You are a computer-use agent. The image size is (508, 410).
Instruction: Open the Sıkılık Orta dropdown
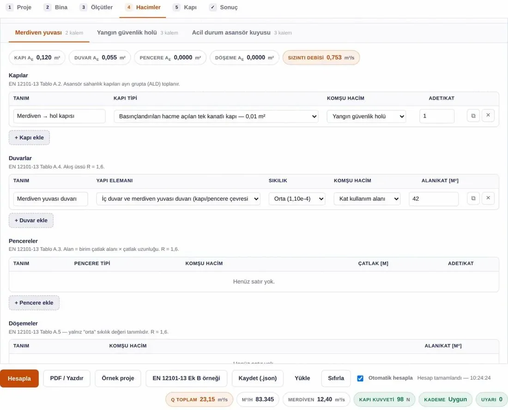pyautogui.click(x=297, y=199)
